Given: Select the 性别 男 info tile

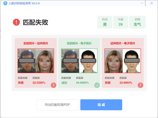Looking at the screenshot, I should [x=105, y=22].
